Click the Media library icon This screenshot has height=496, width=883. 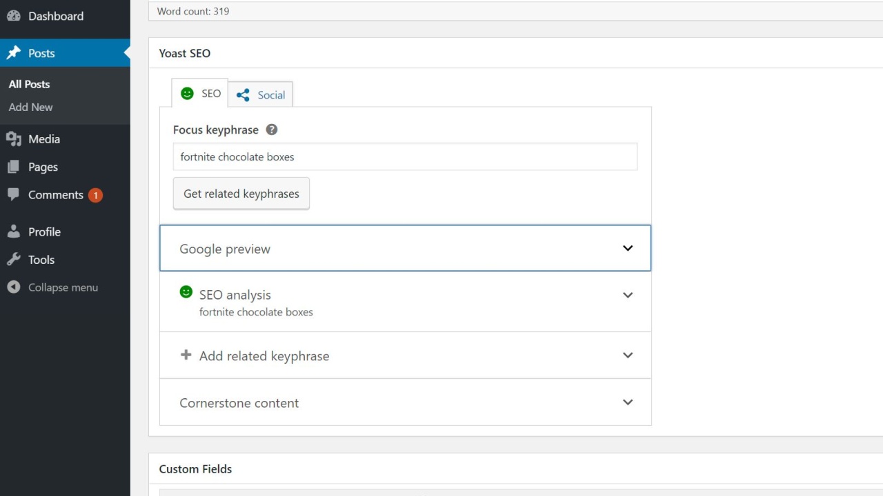(14, 139)
